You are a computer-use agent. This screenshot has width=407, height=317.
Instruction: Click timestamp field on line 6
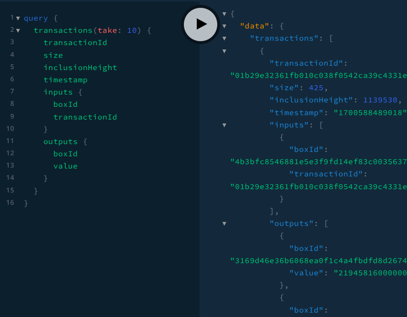pyautogui.click(x=65, y=80)
